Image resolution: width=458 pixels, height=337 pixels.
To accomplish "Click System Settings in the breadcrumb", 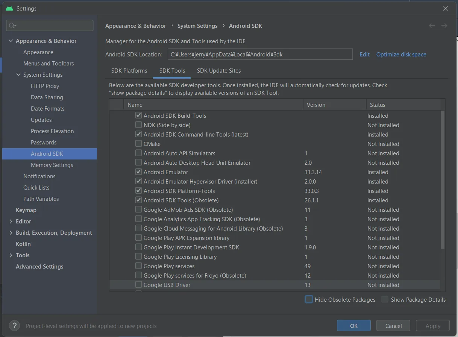I will point(197,26).
